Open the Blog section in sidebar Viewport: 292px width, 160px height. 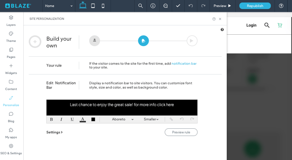(11, 117)
